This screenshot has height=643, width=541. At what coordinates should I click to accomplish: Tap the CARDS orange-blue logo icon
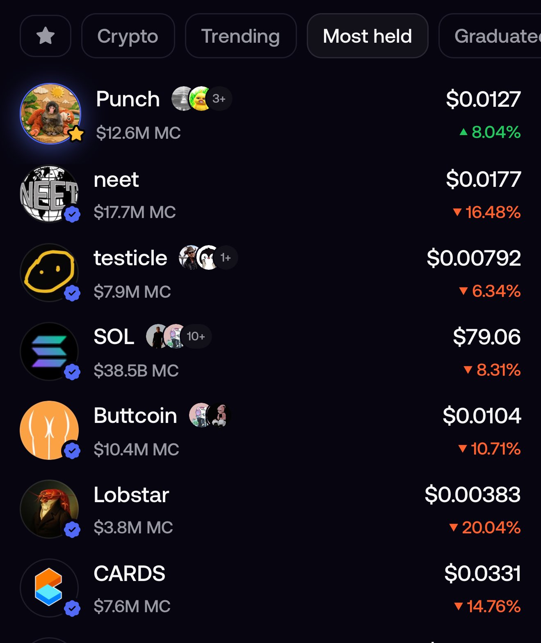click(49, 588)
